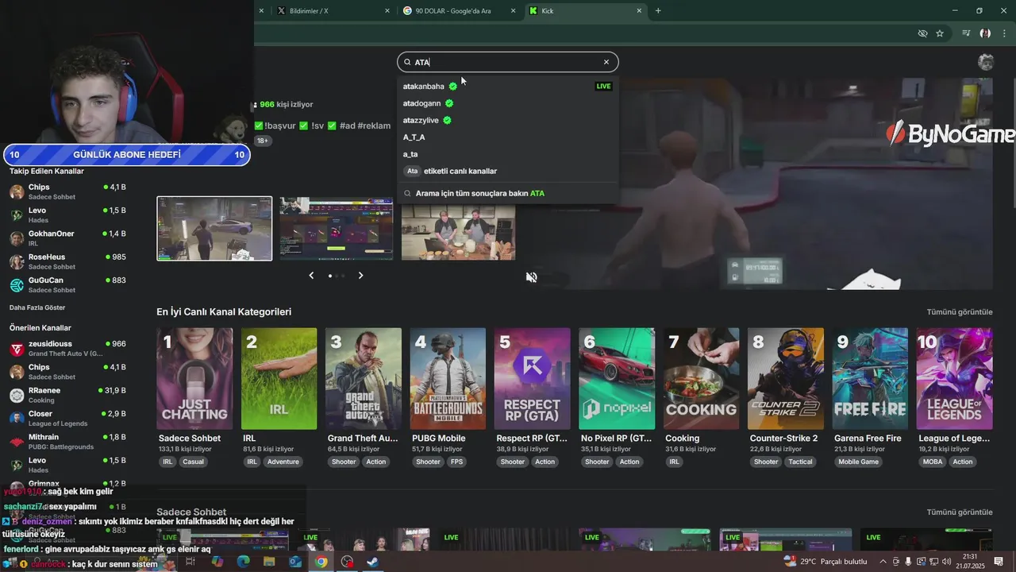This screenshot has height=572, width=1016.
Task: Open the Cooking category card
Action: click(x=701, y=379)
